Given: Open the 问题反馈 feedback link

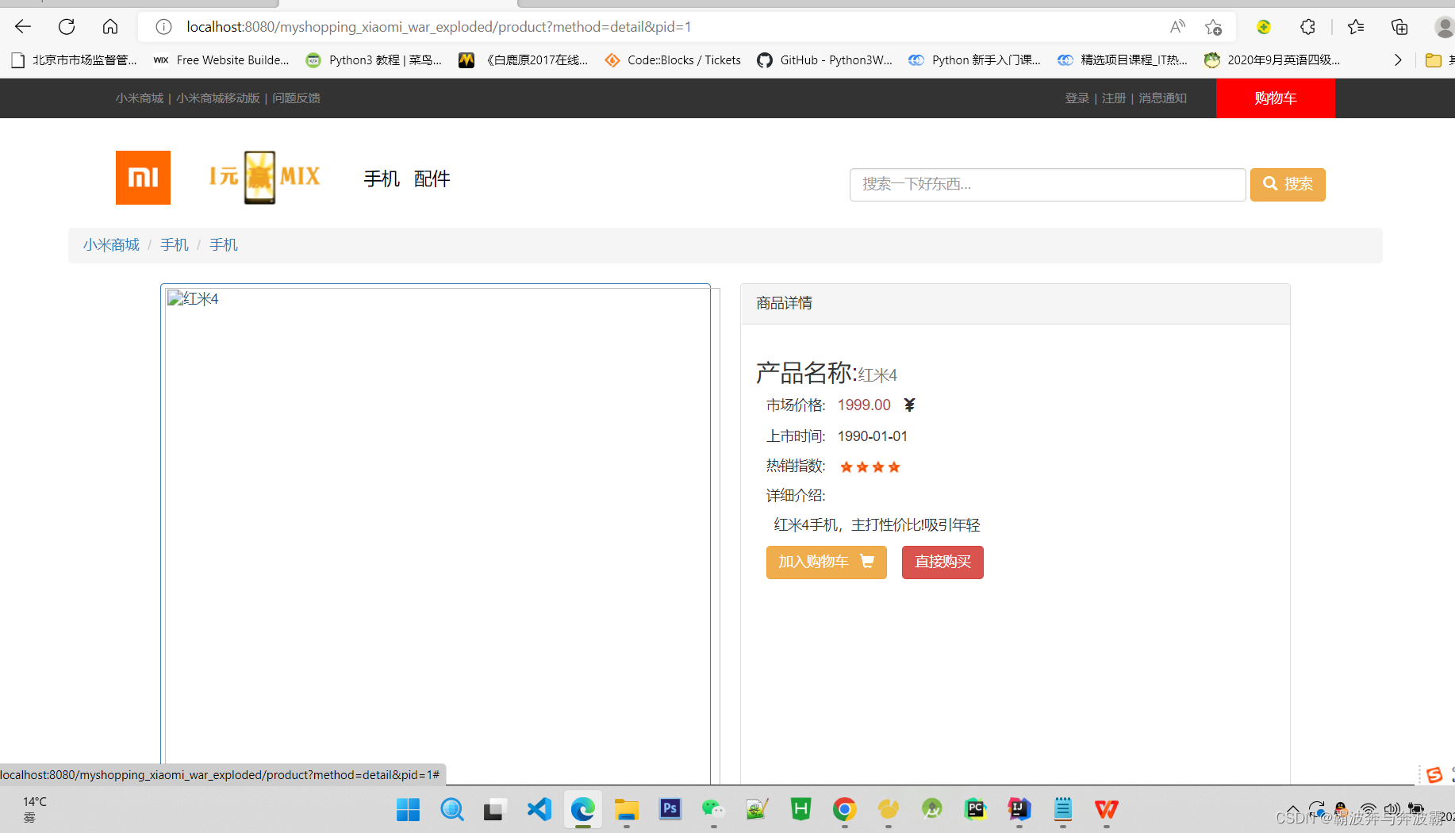Looking at the screenshot, I should pos(296,98).
